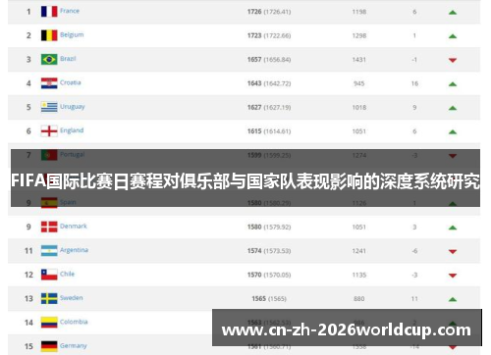This screenshot has width=491, height=355.
Task: Open the Denmark team link
Action: click(74, 226)
